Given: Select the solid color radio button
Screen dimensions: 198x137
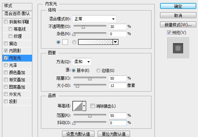Looking at the screenshot, I should pos(58,42).
